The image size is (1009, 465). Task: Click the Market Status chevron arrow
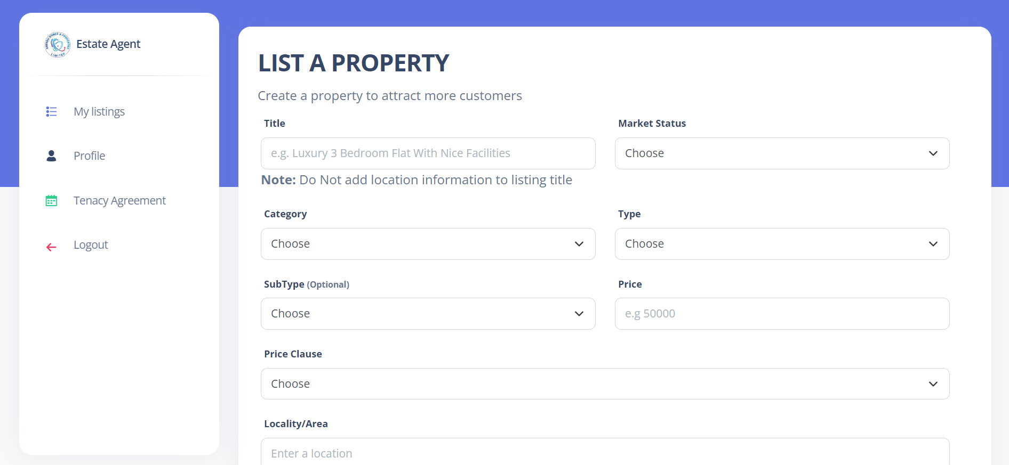pyautogui.click(x=933, y=153)
